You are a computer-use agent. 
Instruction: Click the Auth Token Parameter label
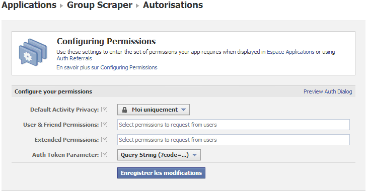tap(65, 155)
